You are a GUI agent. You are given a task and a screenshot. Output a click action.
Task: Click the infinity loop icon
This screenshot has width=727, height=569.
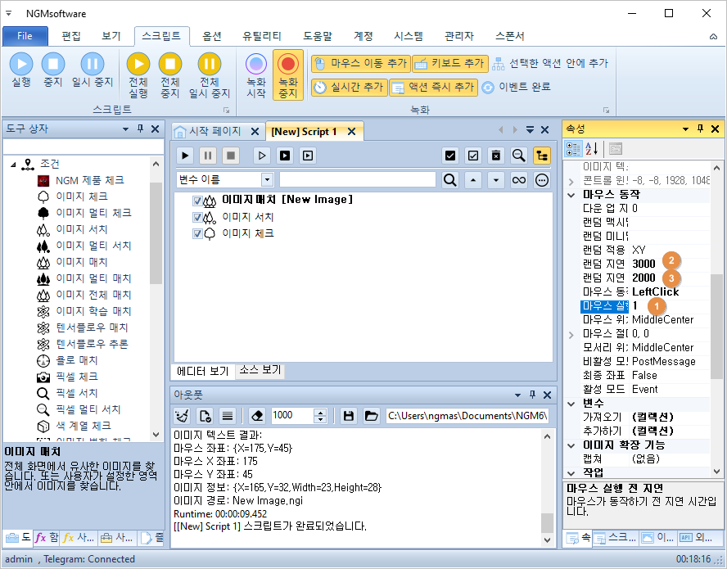[519, 179]
